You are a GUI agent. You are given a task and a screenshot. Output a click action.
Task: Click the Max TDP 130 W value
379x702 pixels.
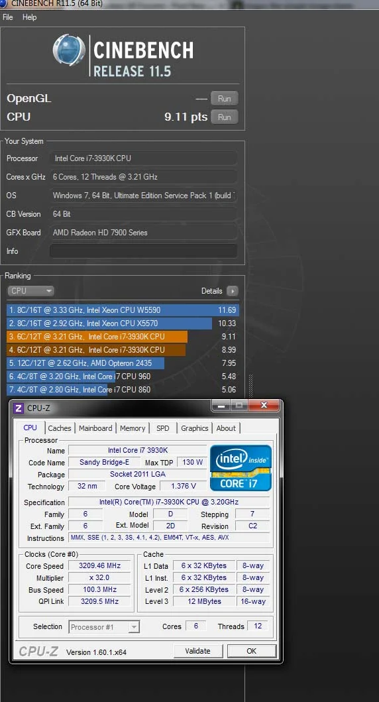tap(193, 462)
